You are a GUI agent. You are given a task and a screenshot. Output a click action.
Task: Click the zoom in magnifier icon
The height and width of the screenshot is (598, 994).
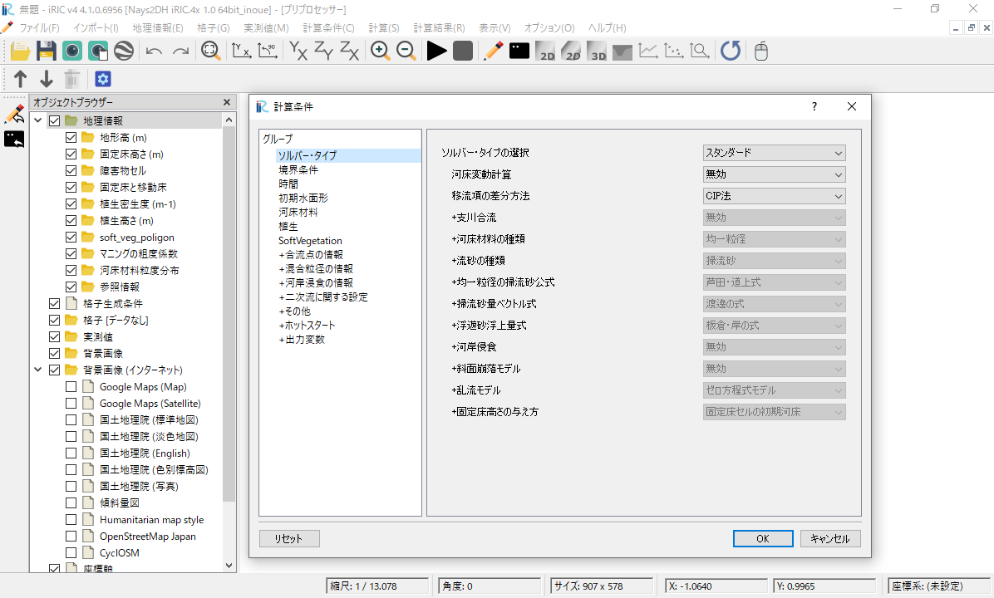point(381,51)
